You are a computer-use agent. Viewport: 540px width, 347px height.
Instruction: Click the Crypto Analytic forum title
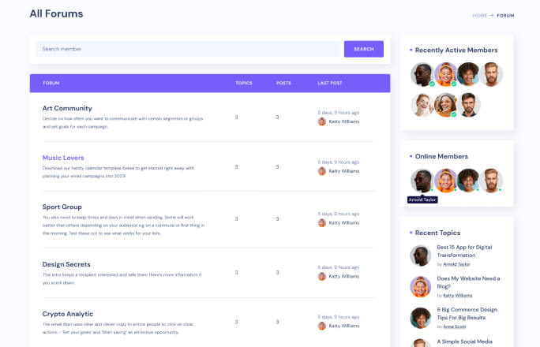tap(68, 314)
